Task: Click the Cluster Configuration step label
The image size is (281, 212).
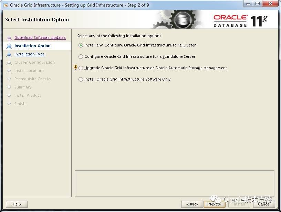Action: pos(34,62)
